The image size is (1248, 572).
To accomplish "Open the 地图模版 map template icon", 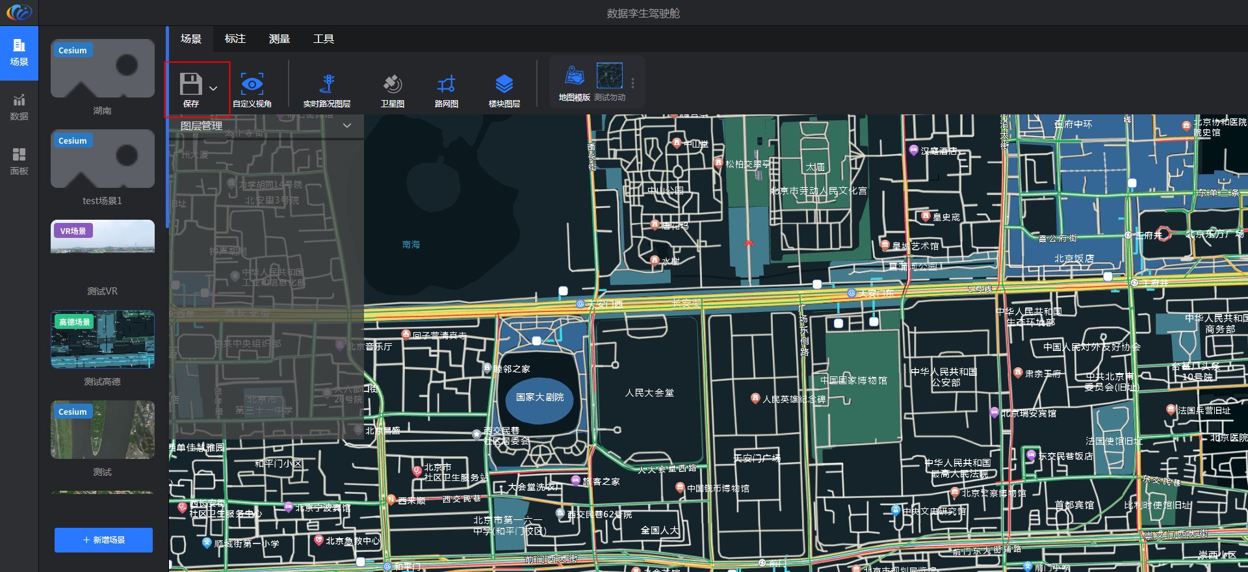I will pyautogui.click(x=574, y=76).
